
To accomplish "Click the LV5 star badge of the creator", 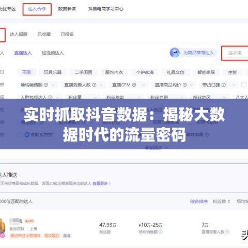I will coord(29,221).
